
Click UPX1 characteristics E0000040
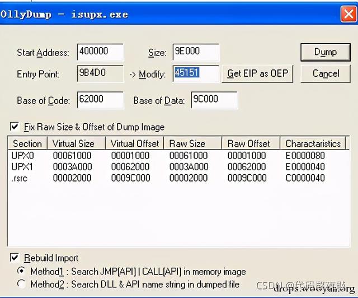[305, 167]
